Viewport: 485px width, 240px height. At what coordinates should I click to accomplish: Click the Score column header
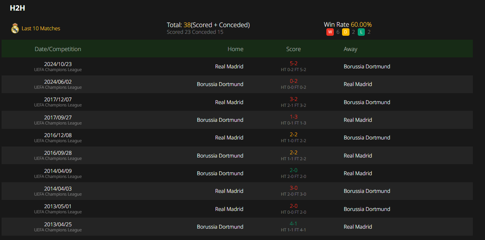(293, 49)
